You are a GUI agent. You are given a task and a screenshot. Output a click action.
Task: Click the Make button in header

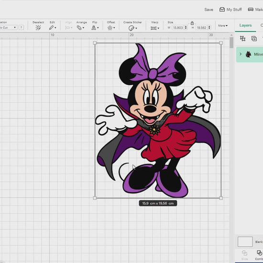coord(255,10)
